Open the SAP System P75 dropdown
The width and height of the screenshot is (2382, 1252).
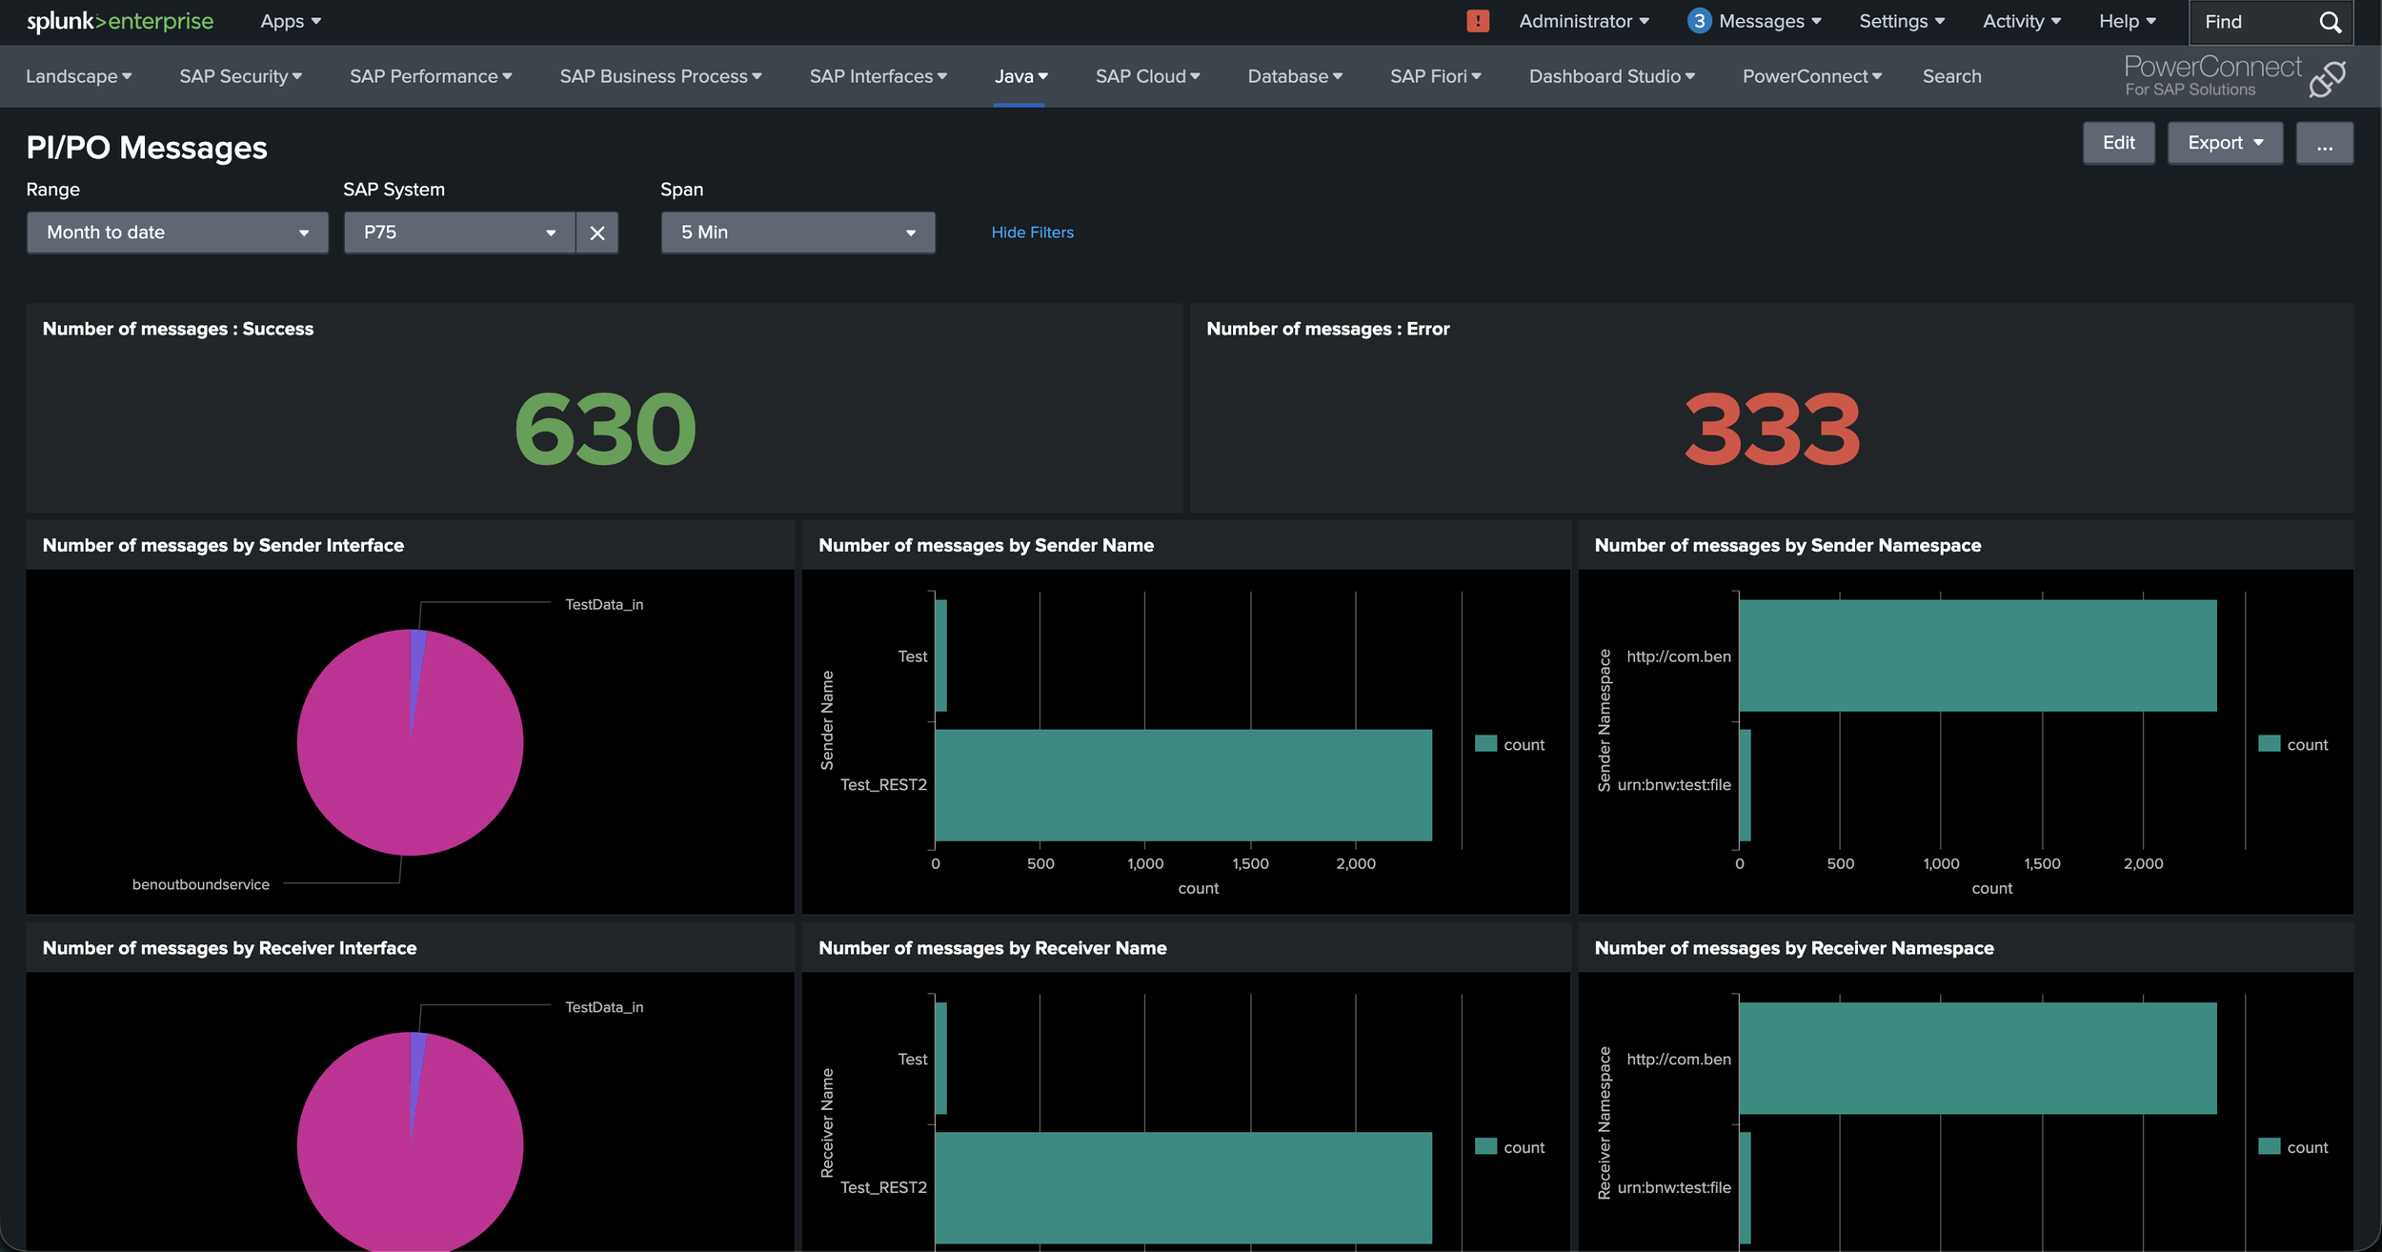[x=459, y=232]
